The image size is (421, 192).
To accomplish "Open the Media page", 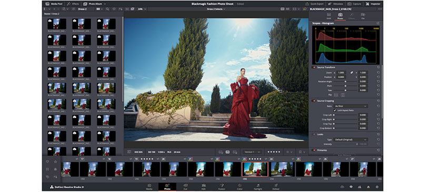I will click(x=149, y=186).
